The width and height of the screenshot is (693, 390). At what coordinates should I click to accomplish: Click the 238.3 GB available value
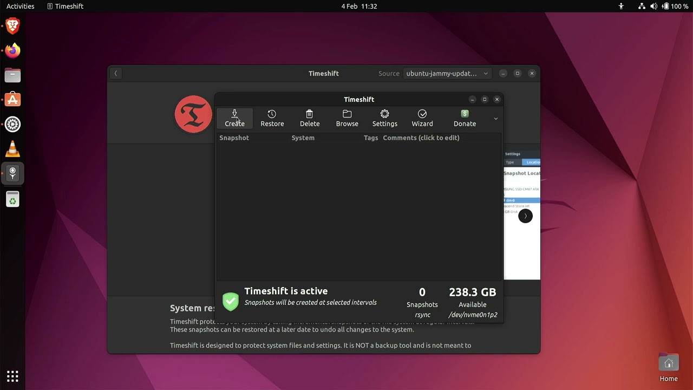pos(472,292)
